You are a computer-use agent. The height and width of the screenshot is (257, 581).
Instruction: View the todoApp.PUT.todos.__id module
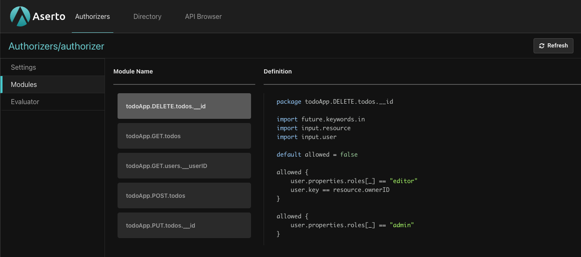[x=184, y=226]
